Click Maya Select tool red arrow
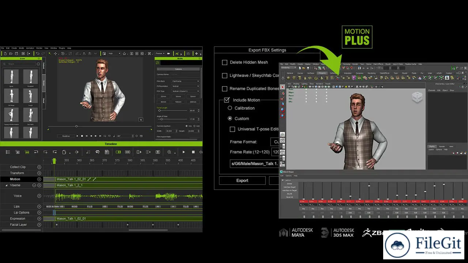This screenshot has width=468, height=263. (282, 87)
